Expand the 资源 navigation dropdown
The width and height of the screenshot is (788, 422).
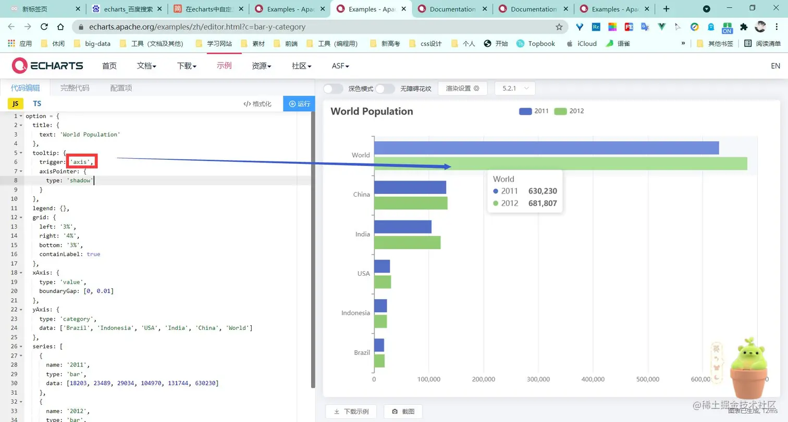coord(262,66)
